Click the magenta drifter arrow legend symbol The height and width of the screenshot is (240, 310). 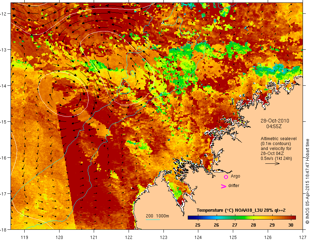coord(223,186)
